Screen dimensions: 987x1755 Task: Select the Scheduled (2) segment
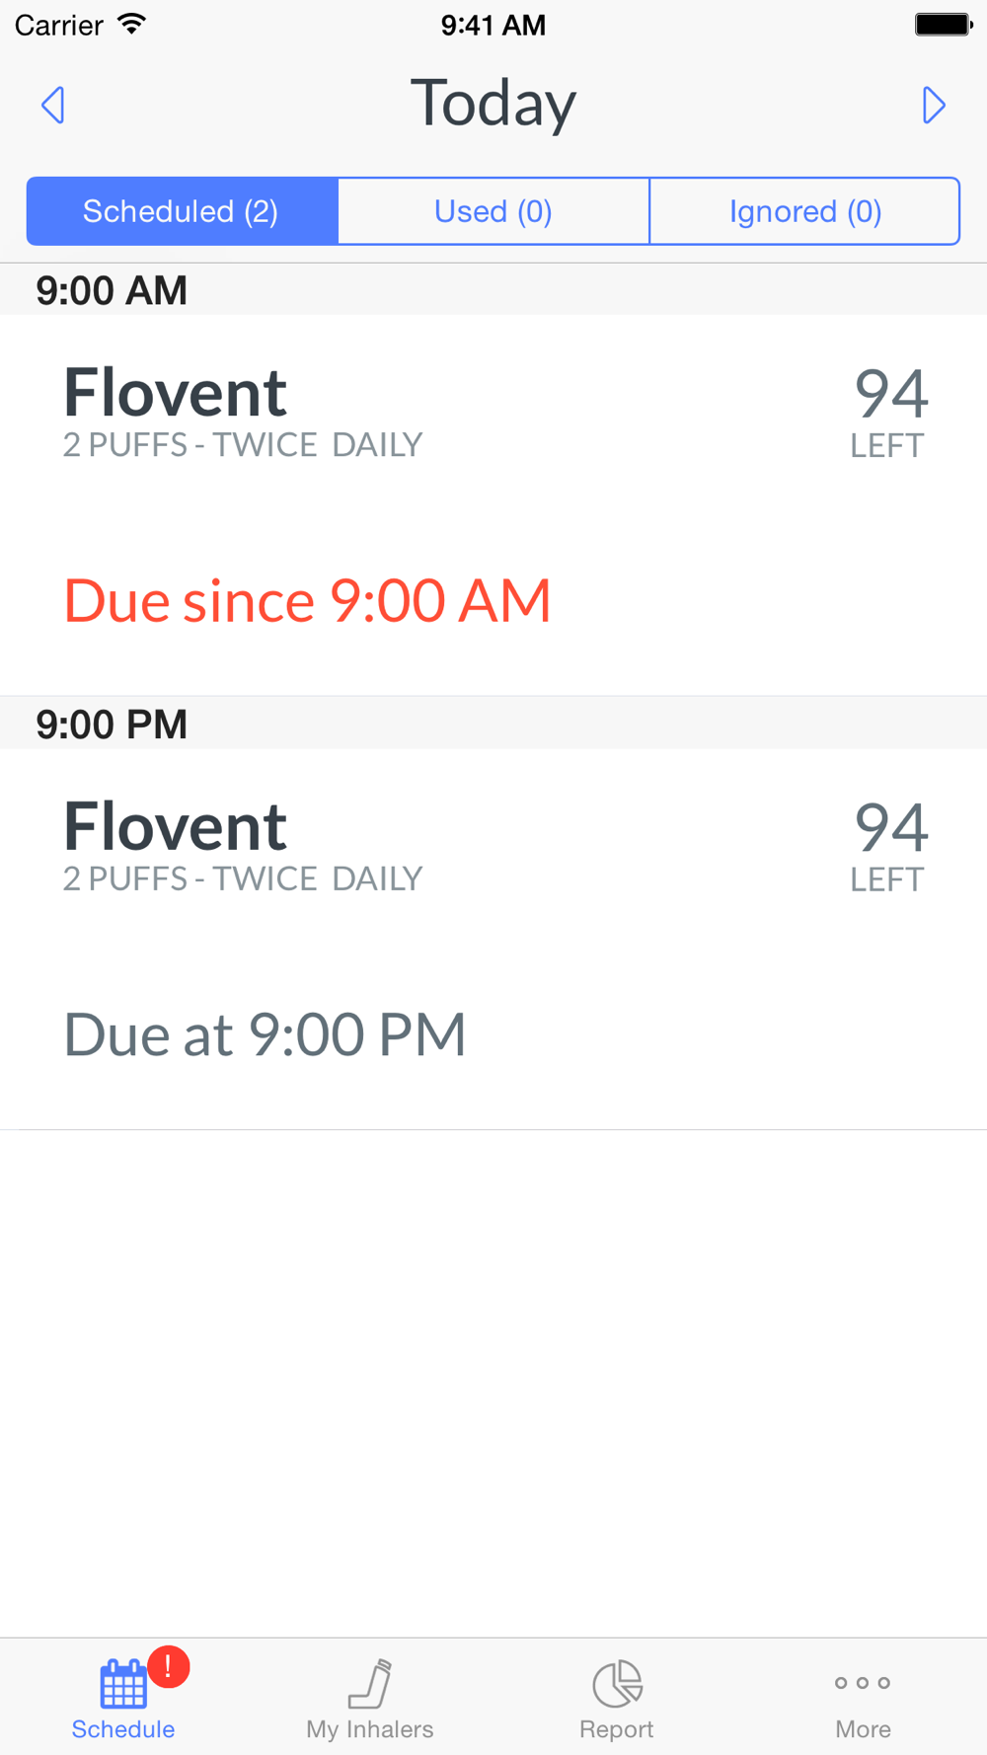(182, 211)
